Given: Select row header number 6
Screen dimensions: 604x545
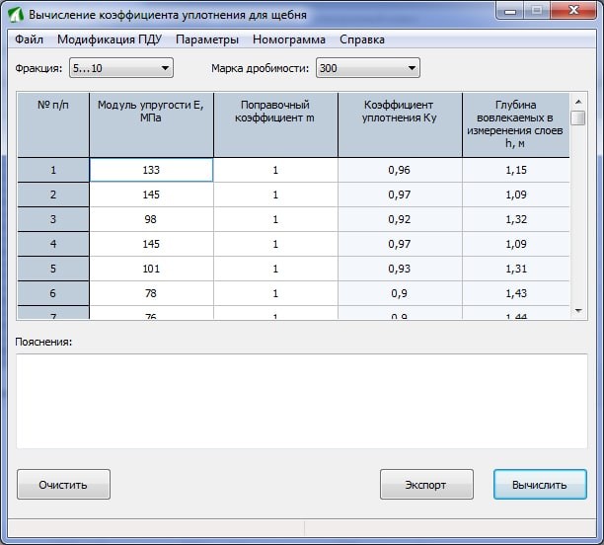Looking at the screenshot, I should point(53,293).
